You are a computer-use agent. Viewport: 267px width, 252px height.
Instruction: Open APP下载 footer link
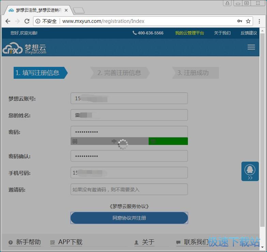tap(70, 242)
